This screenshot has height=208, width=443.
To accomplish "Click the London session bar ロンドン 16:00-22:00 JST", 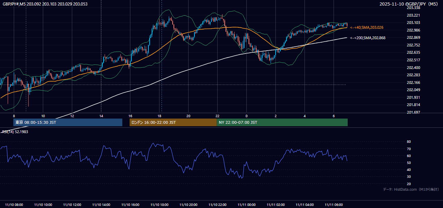I will (x=173, y=122).
